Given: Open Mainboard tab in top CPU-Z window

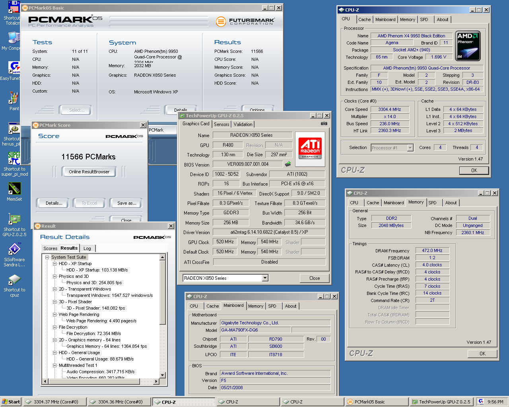Looking at the screenshot, I should (385, 19).
